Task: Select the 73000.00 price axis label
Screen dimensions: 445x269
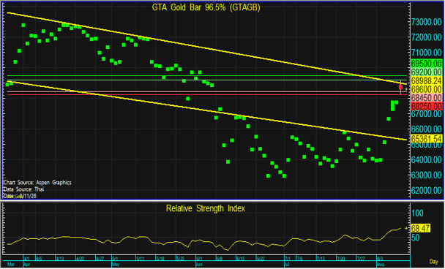Action: coord(427,22)
